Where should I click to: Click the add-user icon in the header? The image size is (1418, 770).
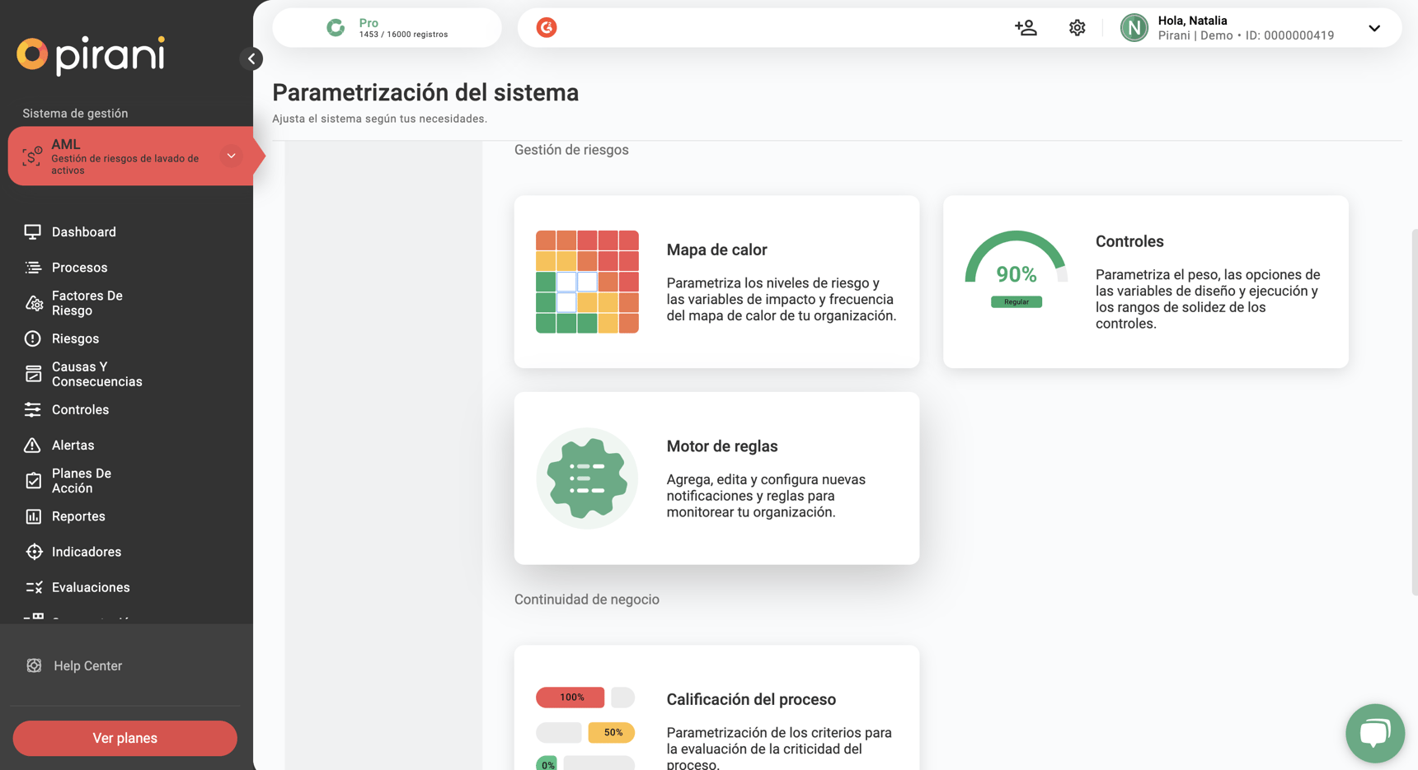click(1026, 27)
